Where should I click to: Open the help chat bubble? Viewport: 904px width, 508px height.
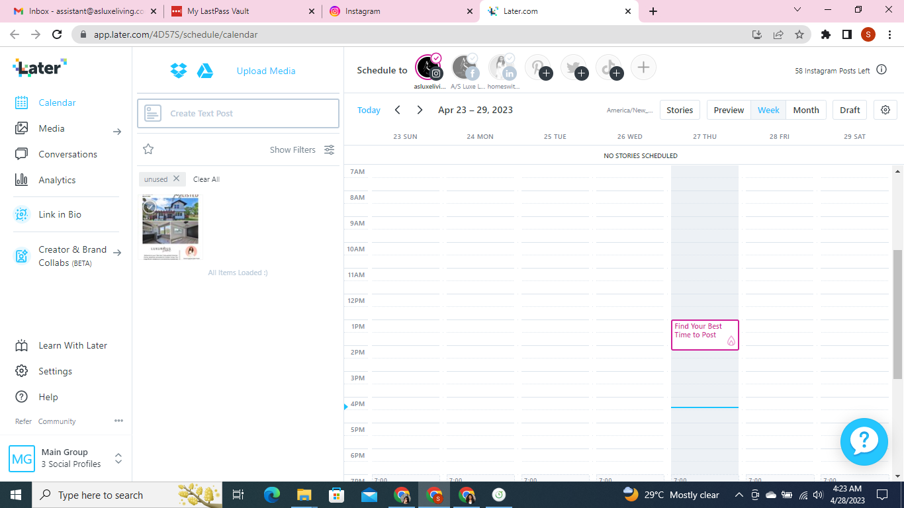point(864,442)
